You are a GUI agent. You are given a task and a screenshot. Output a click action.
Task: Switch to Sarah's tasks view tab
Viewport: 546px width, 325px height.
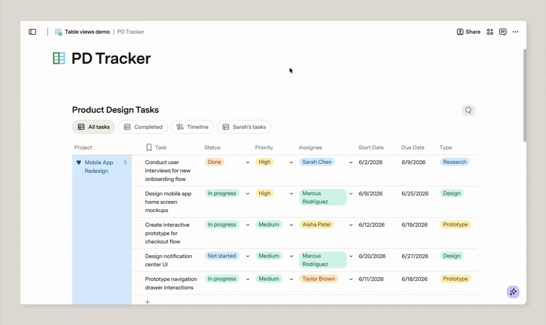[x=244, y=127]
